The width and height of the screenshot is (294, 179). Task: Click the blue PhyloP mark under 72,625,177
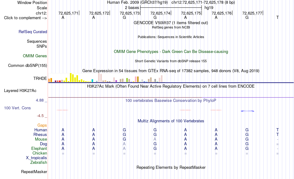point(248,111)
